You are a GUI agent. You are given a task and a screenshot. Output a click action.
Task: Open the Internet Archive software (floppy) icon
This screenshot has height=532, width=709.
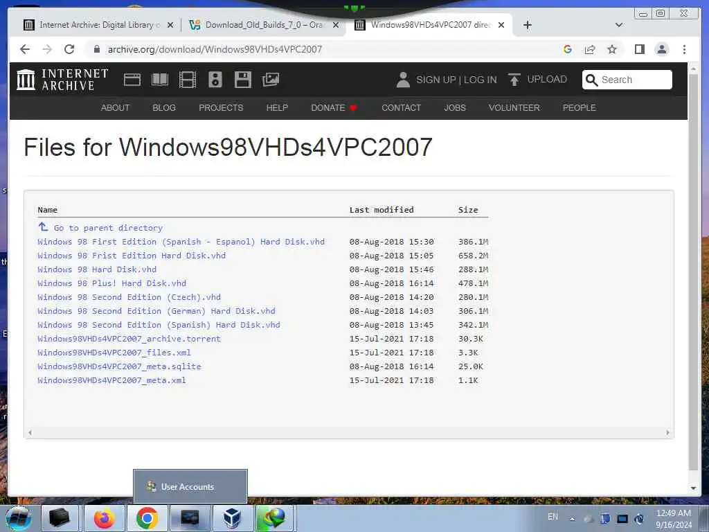click(243, 80)
